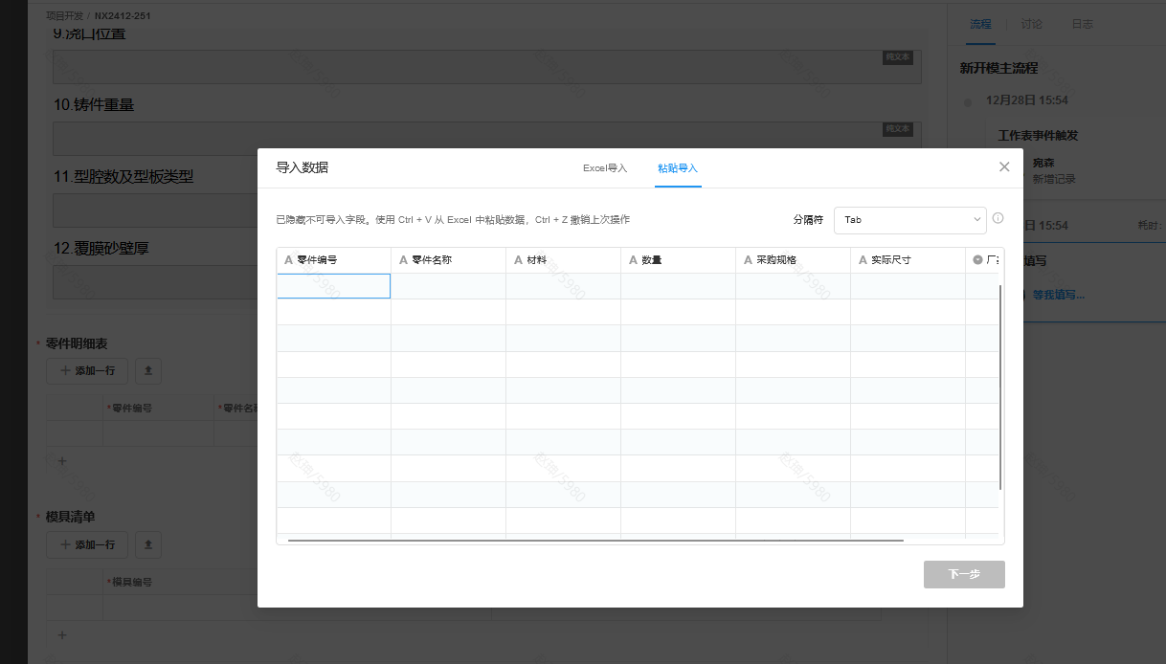
Task: Click 添加一行 under 零件明细表
Action: pos(88,370)
